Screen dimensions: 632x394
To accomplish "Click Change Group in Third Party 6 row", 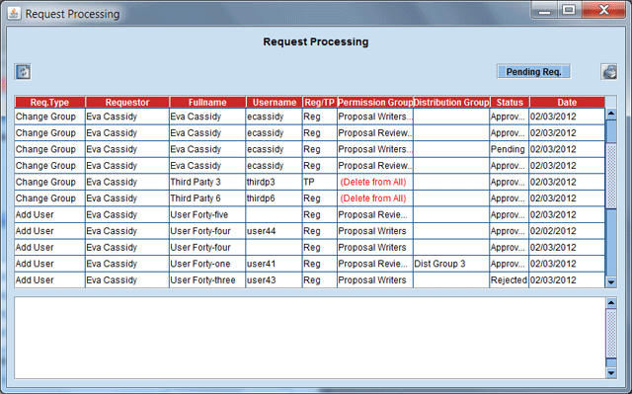I will 50,198.
